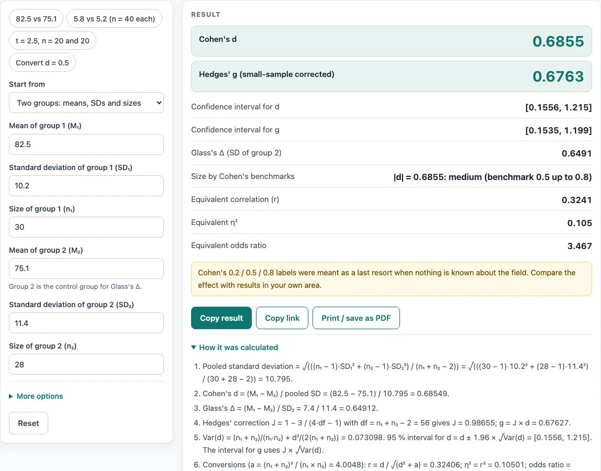601x471 pixels.
Task: Load the '82.5 vs 75.1' example preset
Action: [36, 19]
